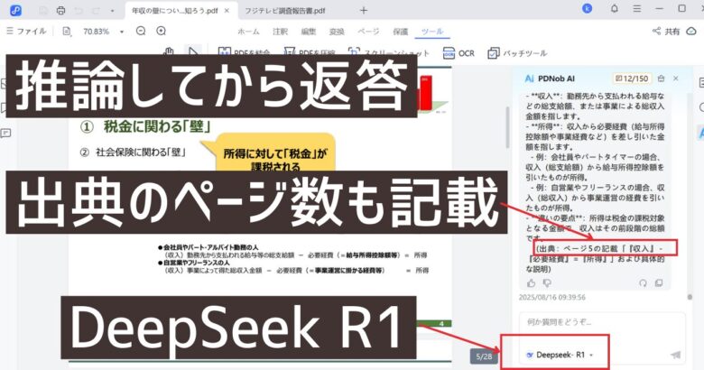Open the hamburger menu in title bar
Screen dimensions: 704x370
pyautogui.click(x=636, y=8)
